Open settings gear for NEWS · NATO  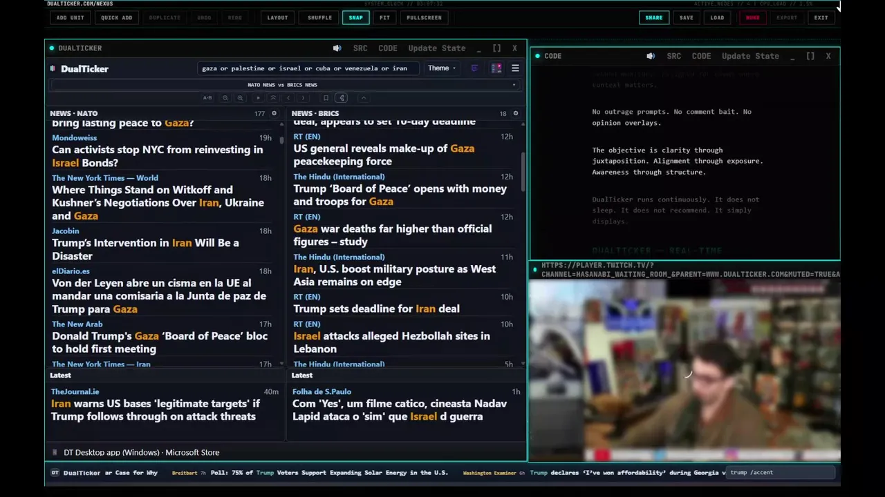pyautogui.click(x=274, y=113)
